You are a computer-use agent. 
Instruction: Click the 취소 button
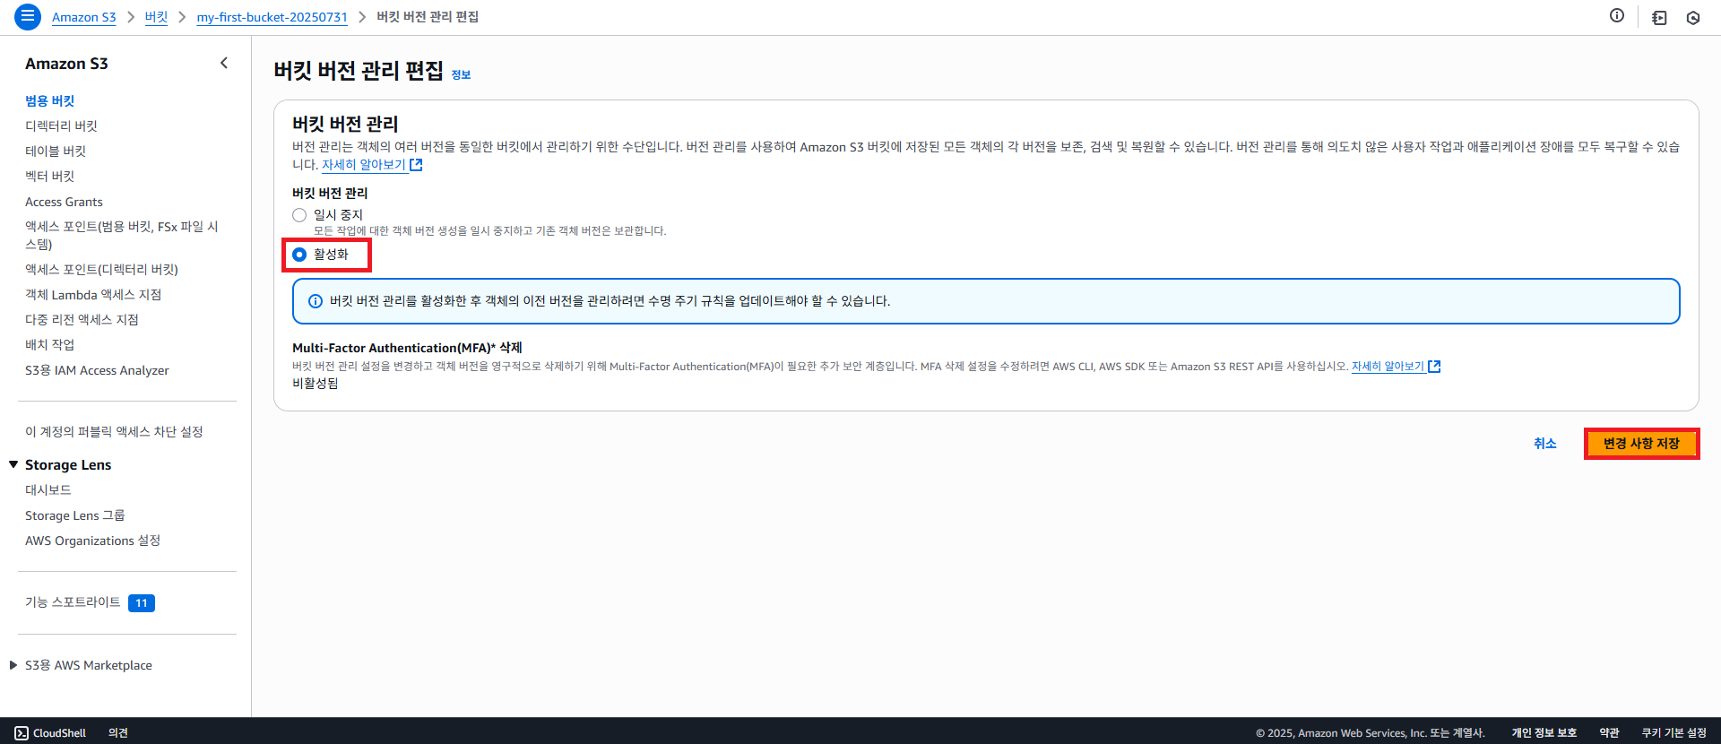(x=1545, y=444)
